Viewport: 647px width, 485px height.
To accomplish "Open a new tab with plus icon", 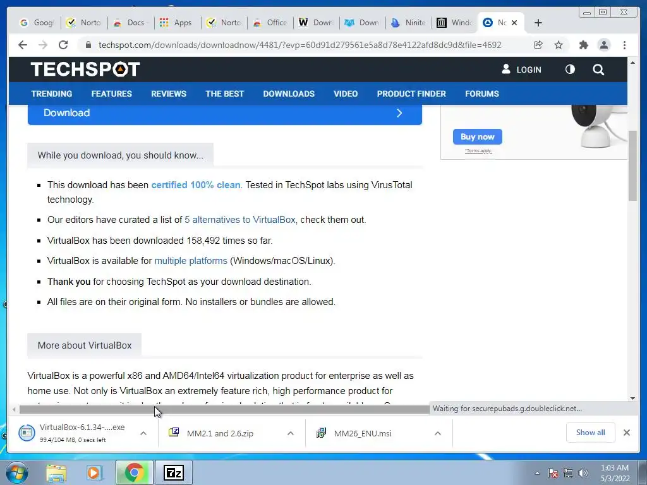I will tap(538, 23).
